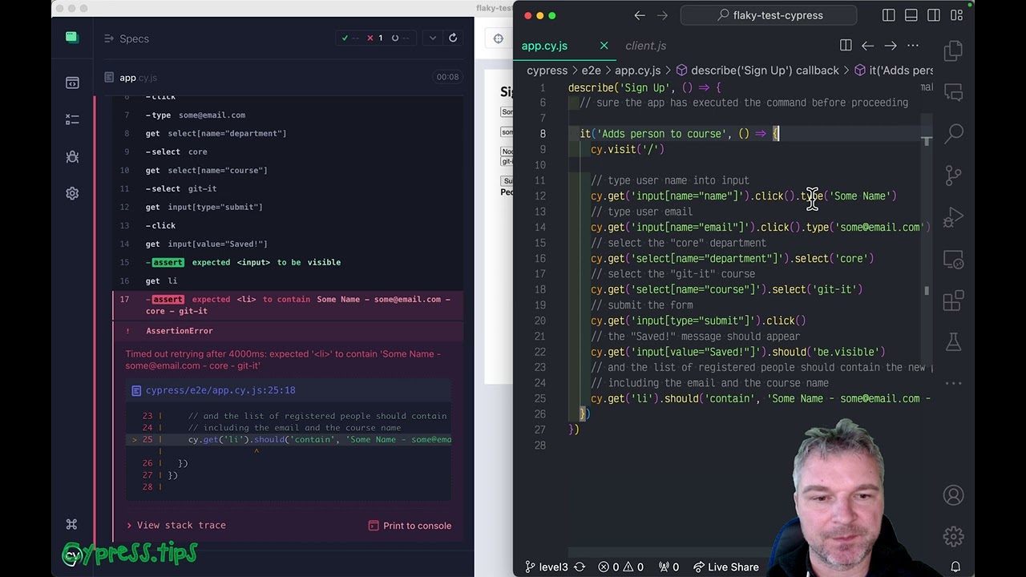
Task: Open Specs page in Cypress sidebar
Action: [x=72, y=83]
